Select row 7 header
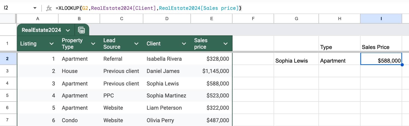409x126 pixels. (x=7, y=120)
